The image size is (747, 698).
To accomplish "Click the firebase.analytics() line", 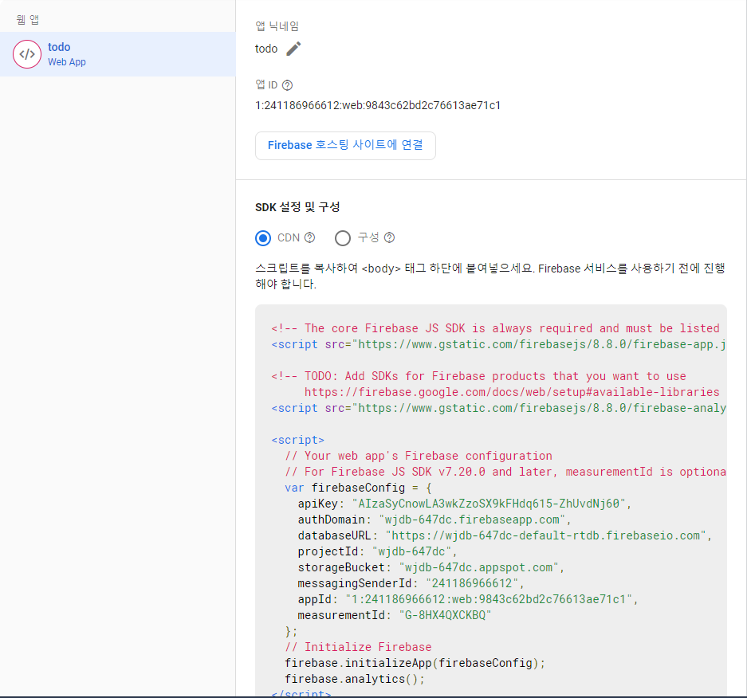I will (355, 679).
